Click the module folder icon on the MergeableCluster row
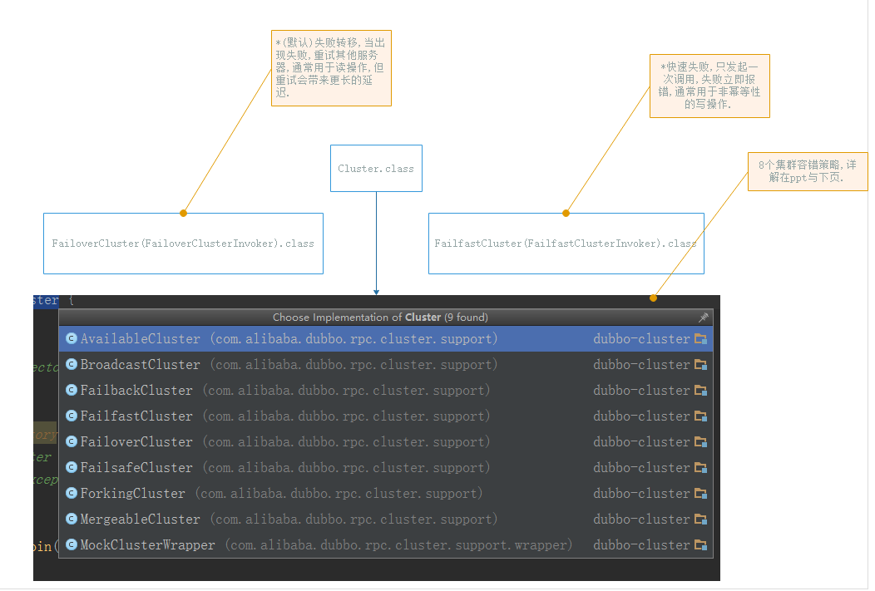The image size is (875, 591). [700, 520]
